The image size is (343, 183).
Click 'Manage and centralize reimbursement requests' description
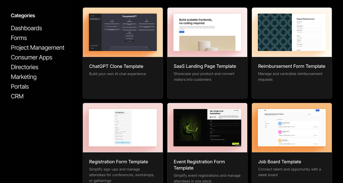coord(290,77)
